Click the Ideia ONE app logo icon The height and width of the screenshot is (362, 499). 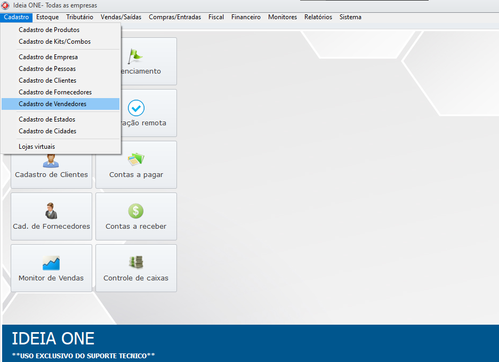pos(5,5)
